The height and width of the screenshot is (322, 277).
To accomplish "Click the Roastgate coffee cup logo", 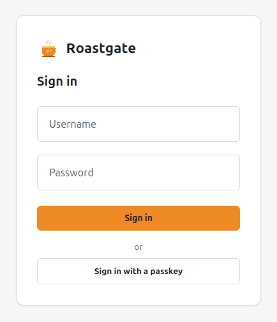I will pyautogui.click(x=49, y=48).
